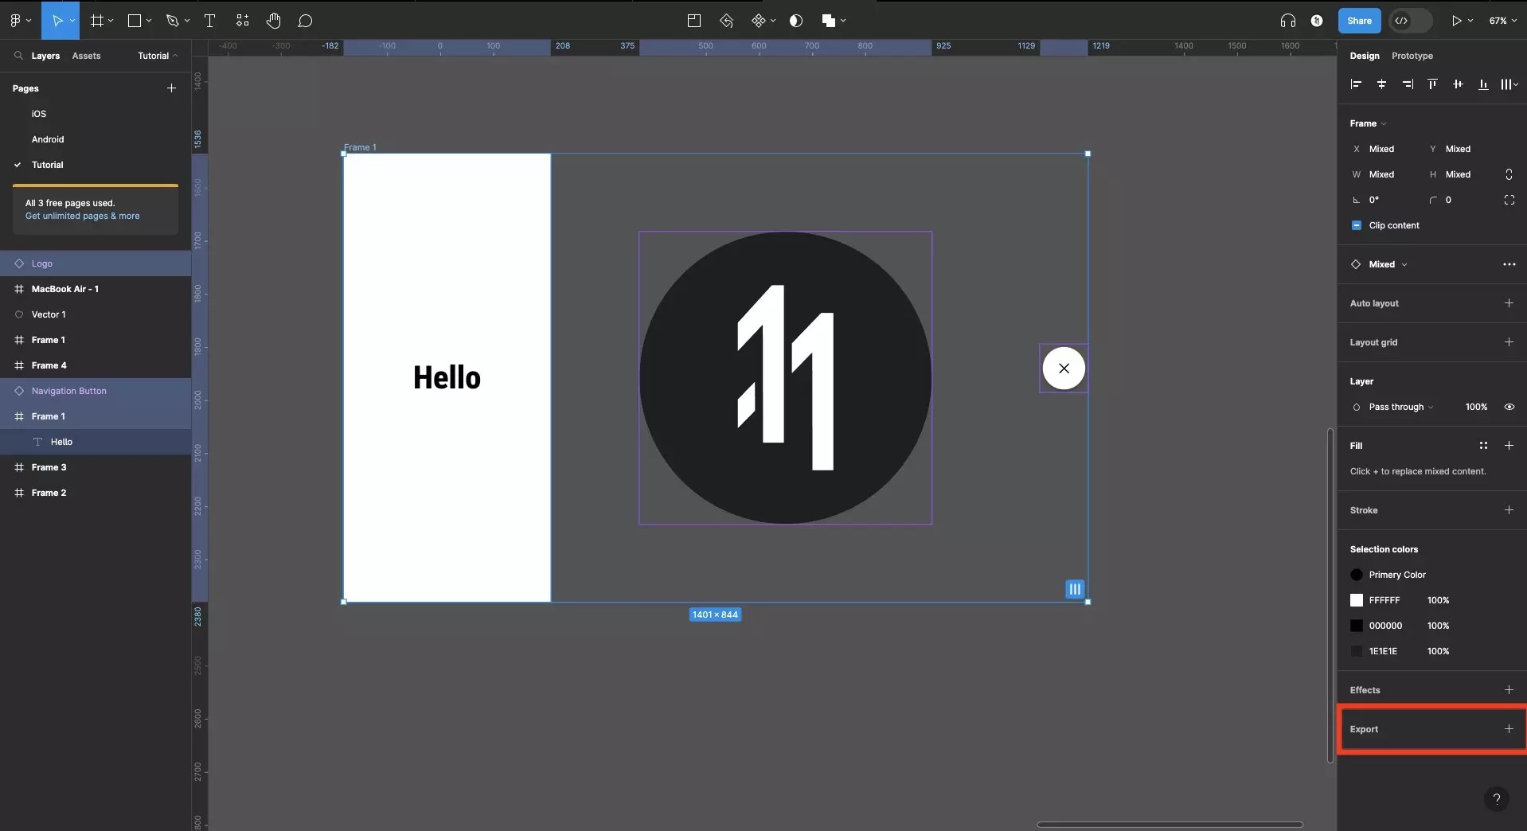Screen dimensions: 1527x831
Task: Switch to the Prototype tab
Action: [1412, 56]
